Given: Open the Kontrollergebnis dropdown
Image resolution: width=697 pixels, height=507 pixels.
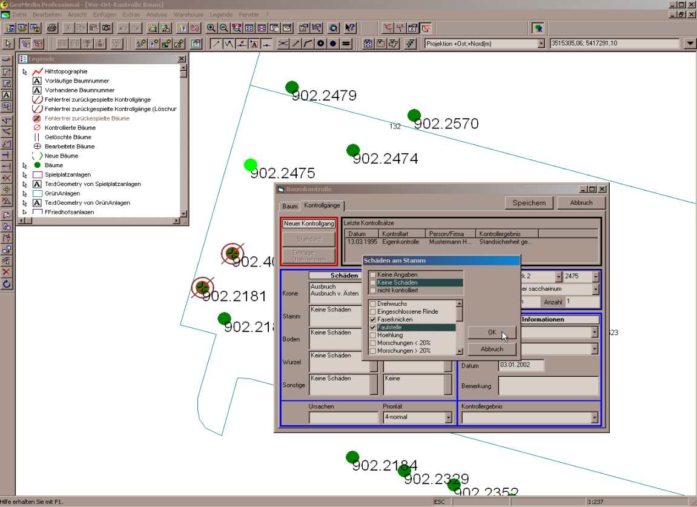Looking at the screenshot, I should point(595,417).
